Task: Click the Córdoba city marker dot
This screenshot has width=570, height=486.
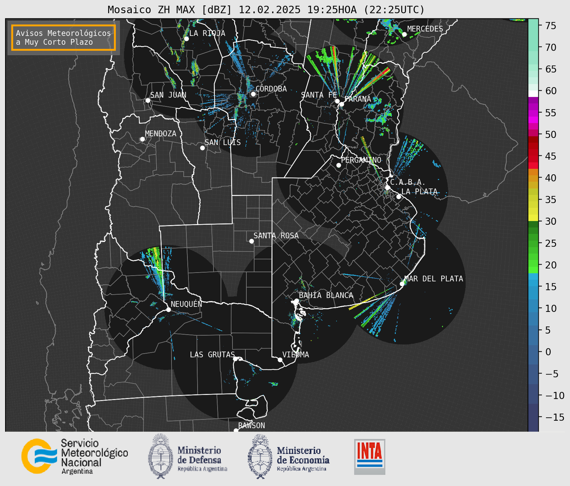Action: (253, 94)
